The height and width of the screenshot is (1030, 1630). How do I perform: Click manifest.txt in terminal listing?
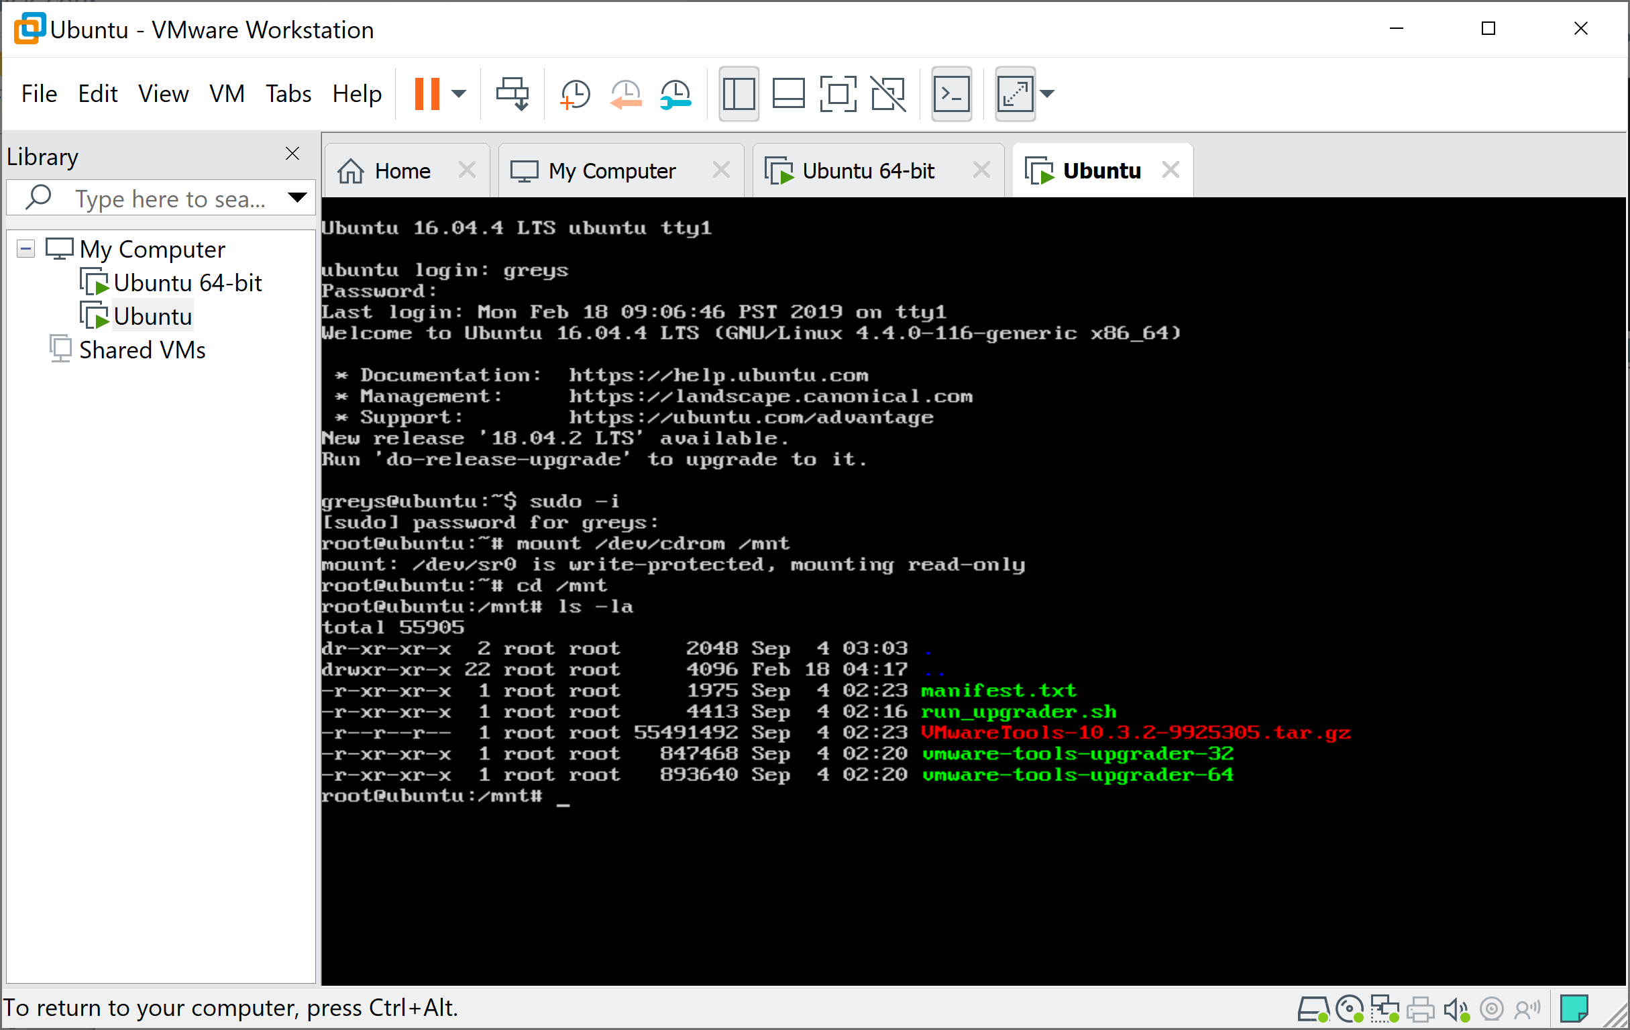coord(998,690)
